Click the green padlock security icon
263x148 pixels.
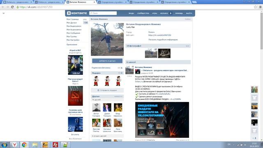18,7
